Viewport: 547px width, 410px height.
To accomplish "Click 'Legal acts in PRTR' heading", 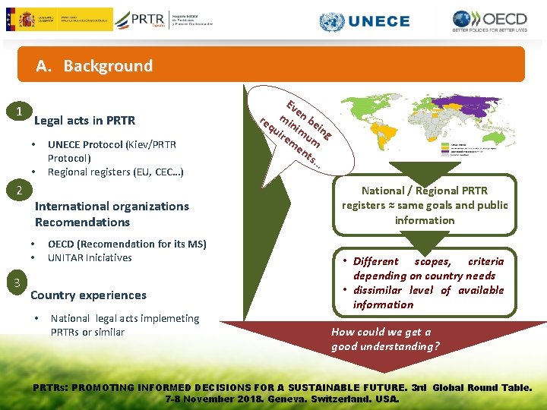I will 84,120.
